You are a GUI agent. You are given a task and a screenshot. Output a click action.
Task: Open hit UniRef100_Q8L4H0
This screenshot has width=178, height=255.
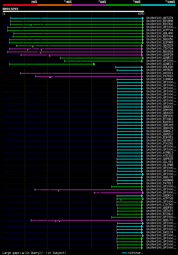pyautogui.click(x=160, y=33)
